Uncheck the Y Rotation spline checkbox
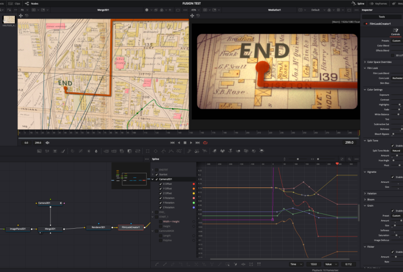403x272 pixels. tap(160, 202)
